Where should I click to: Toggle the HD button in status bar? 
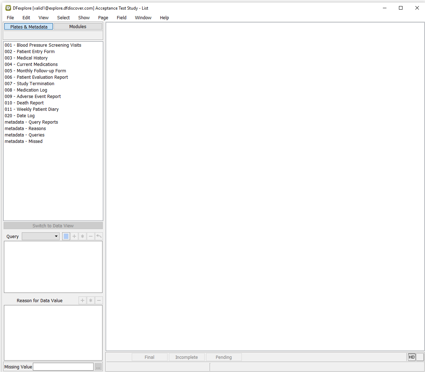point(411,357)
